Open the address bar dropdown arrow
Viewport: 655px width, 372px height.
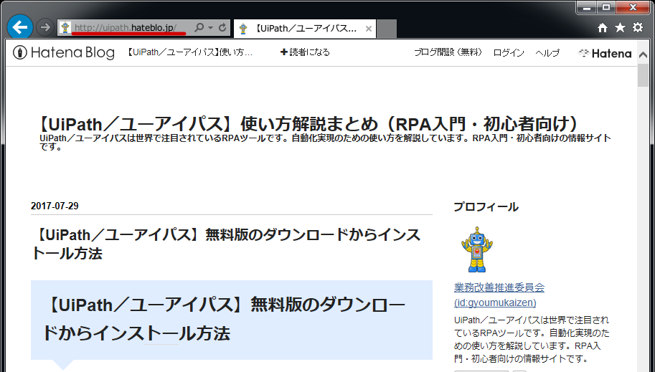(x=210, y=28)
